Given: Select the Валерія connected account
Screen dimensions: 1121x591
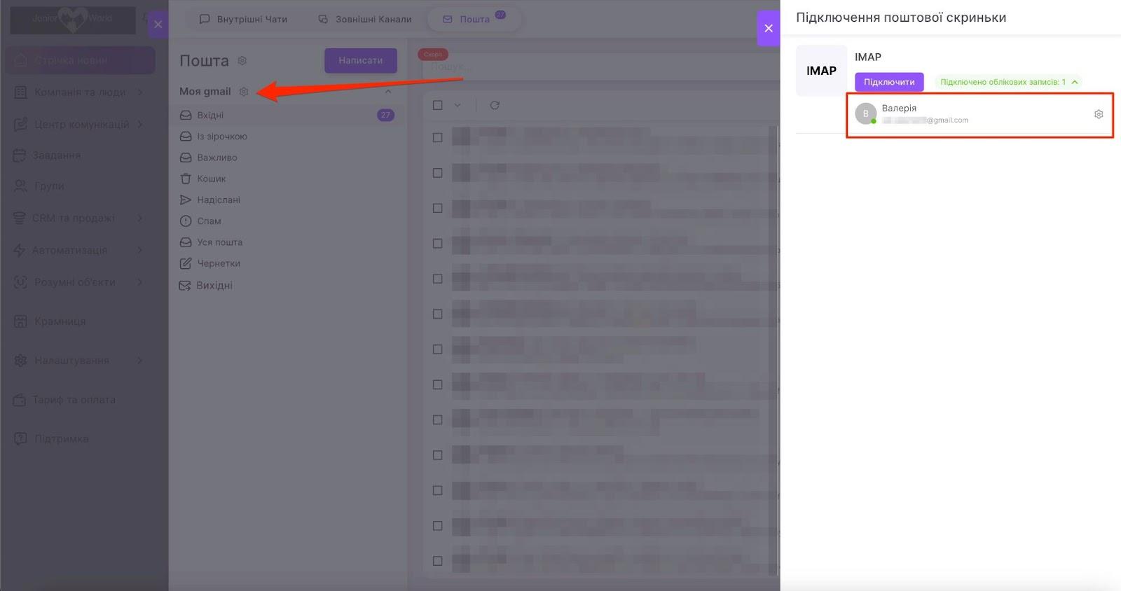Looking at the screenshot, I should pos(979,114).
